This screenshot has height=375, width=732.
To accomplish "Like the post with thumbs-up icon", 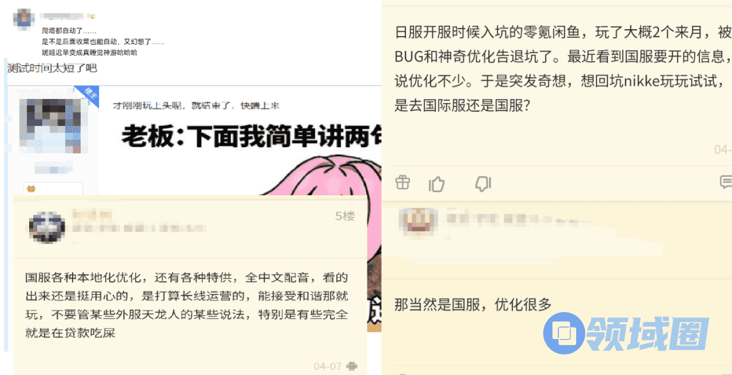I will [436, 184].
